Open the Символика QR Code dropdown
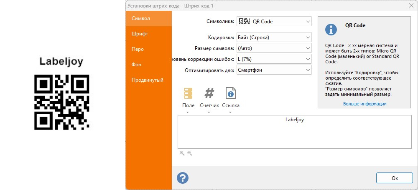The width and height of the screenshot is (418, 190). click(x=274, y=22)
